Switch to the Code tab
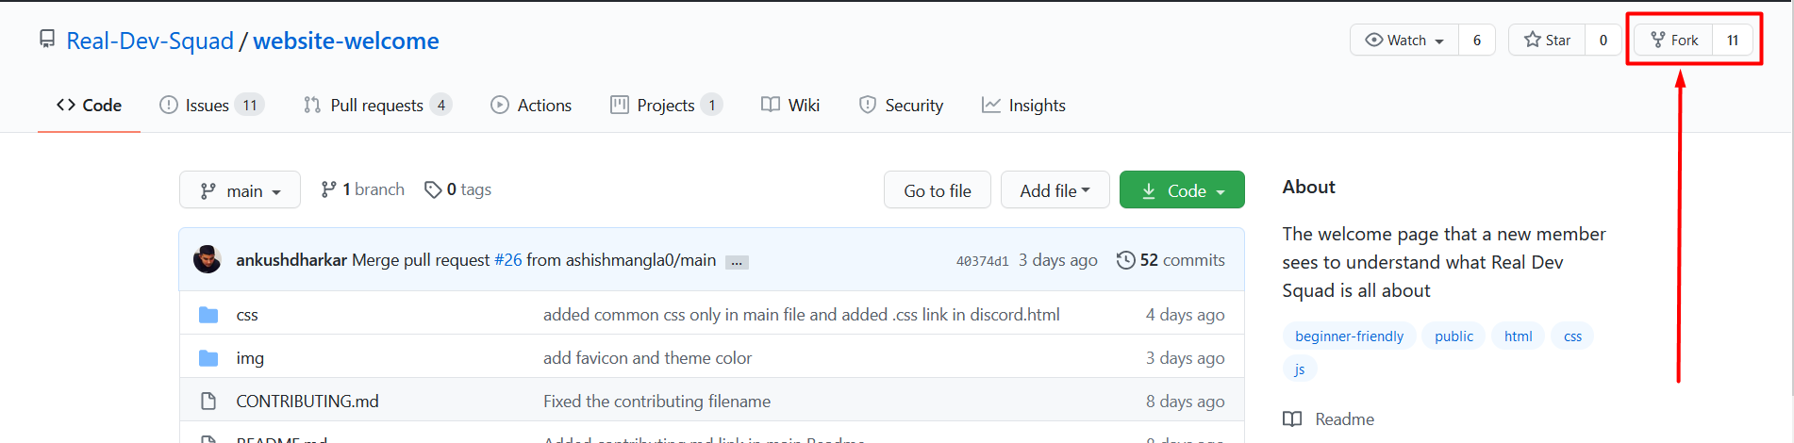 [89, 106]
